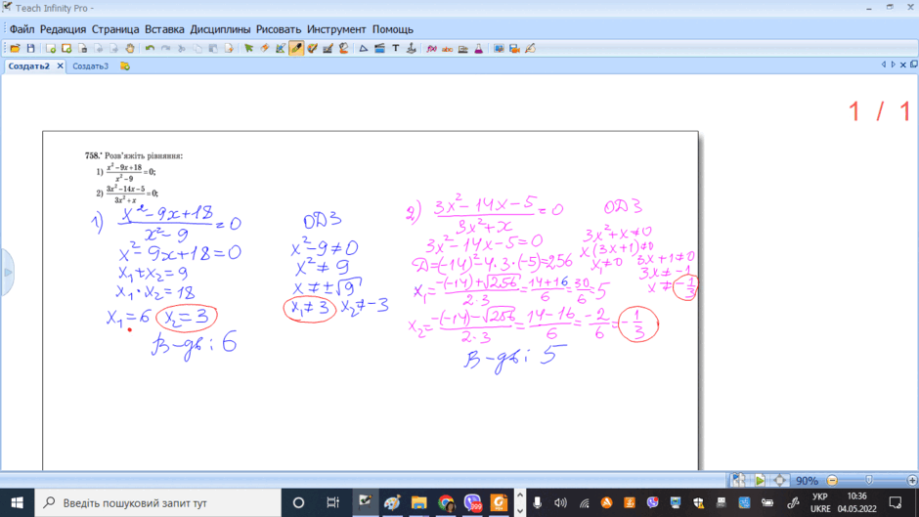This screenshot has height=517, width=919.
Task: Open the Дисциплины menu
Action: [x=220, y=29]
